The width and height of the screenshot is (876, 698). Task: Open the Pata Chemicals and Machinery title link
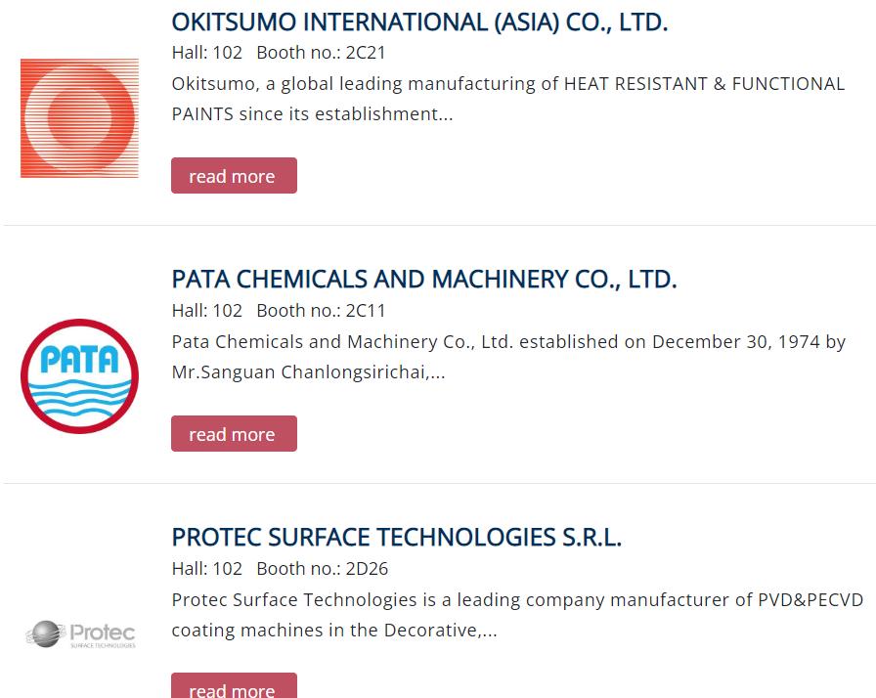tap(423, 279)
